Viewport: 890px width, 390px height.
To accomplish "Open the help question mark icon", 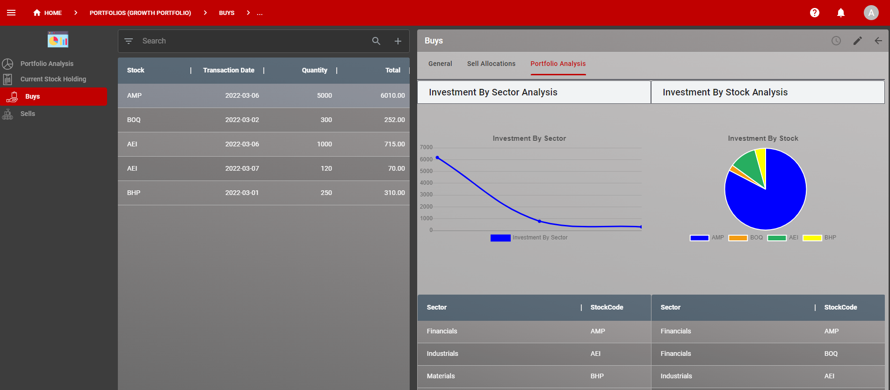I will coord(815,13).
